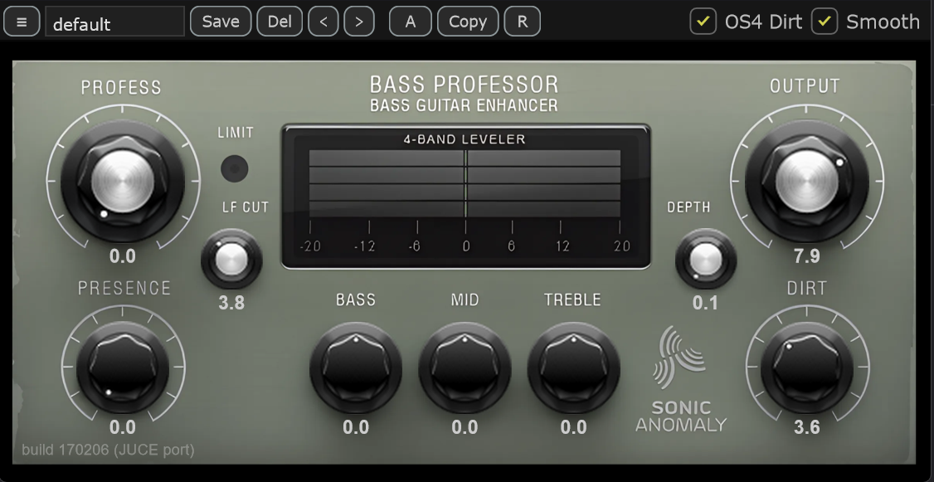This screenshot has height=482, width=934.
Task: Click the Dirt value 3.6
Action: coord(806,427)
